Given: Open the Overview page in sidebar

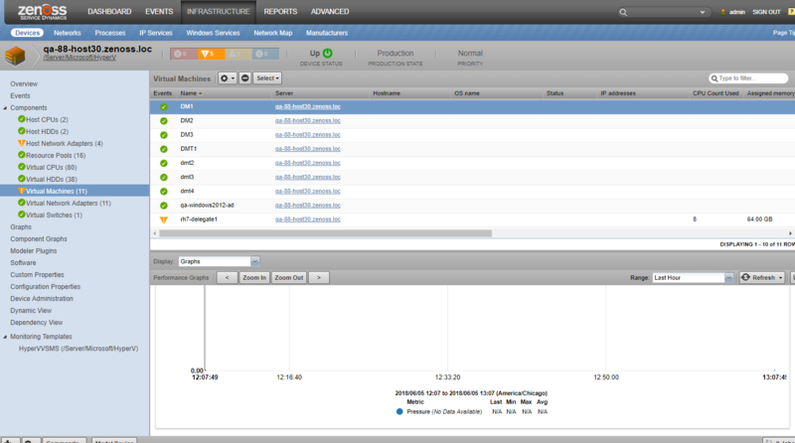Looking at the screenshot, I should pyautogui.click(x=24, y=84).
